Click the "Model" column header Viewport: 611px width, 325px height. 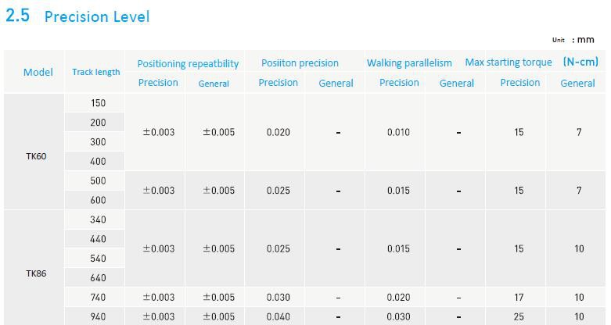38,72
